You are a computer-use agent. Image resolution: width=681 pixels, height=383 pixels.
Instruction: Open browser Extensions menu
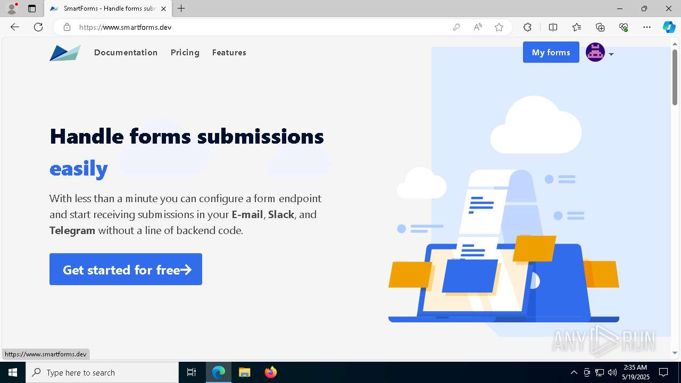pyautogui.click(x=527, y=27)
